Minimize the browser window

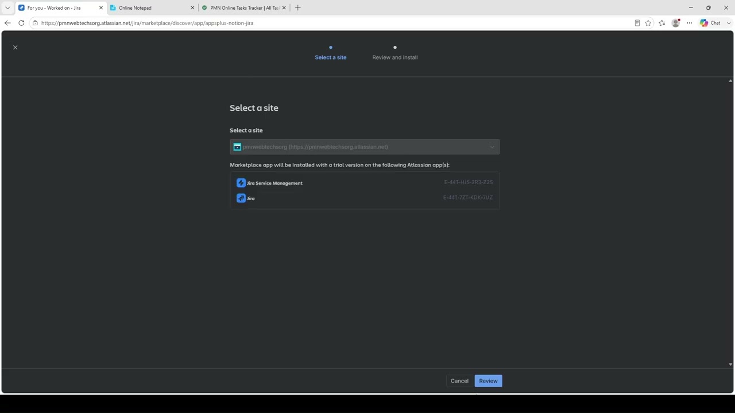[x=691, y=8]
